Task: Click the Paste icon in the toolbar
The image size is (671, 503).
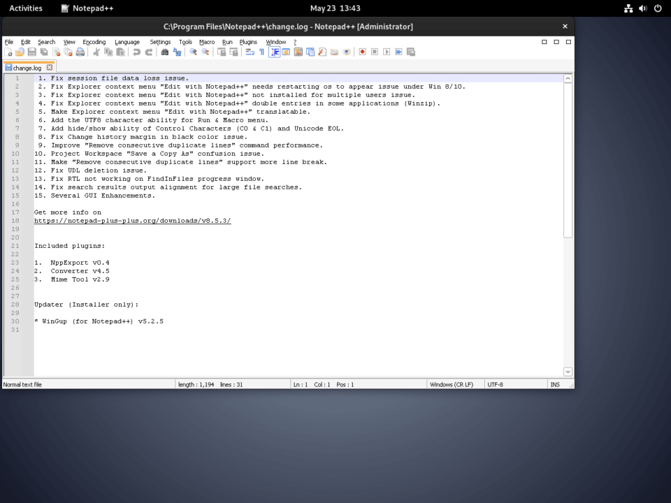Action: coord(120,52)
